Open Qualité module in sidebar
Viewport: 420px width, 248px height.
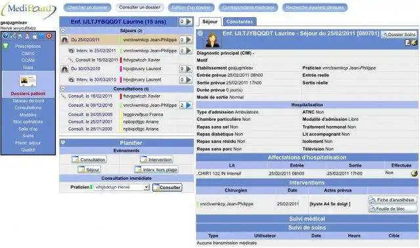[28, 150]
